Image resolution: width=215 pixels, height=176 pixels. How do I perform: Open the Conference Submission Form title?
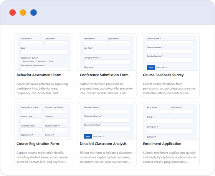(104, 75)
